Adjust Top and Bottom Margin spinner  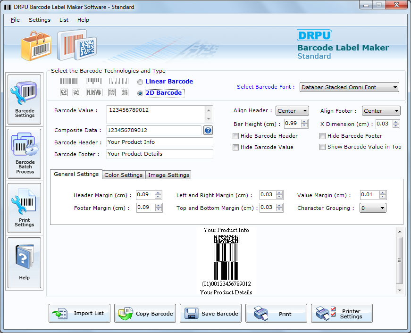pos(279,208)
